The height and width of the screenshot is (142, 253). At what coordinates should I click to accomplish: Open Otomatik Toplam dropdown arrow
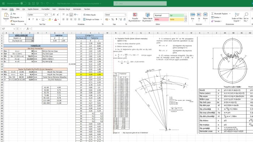click(230, 14)
